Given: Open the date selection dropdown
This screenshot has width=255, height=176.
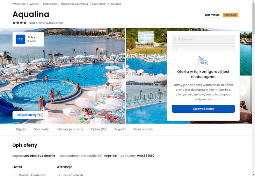Looking at the screenshot, I should point(203,49).
